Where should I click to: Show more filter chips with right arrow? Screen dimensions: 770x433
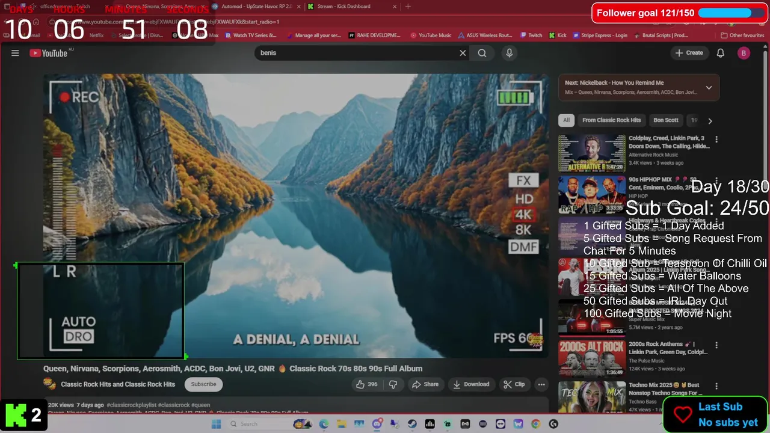tap(710, 120)
